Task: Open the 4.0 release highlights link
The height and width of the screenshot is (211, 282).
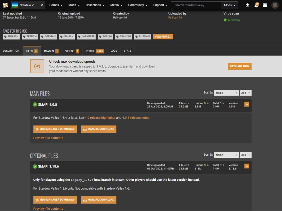Action: pyautogui.click(x=100, y=118)
